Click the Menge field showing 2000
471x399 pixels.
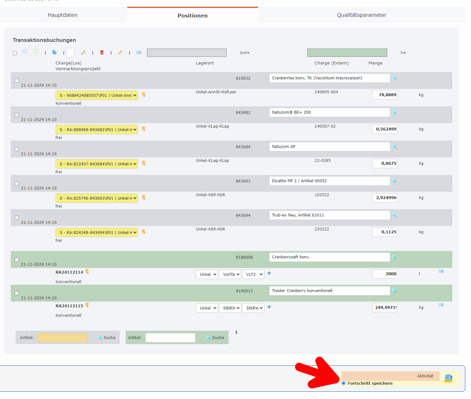[x=384, y=274]
